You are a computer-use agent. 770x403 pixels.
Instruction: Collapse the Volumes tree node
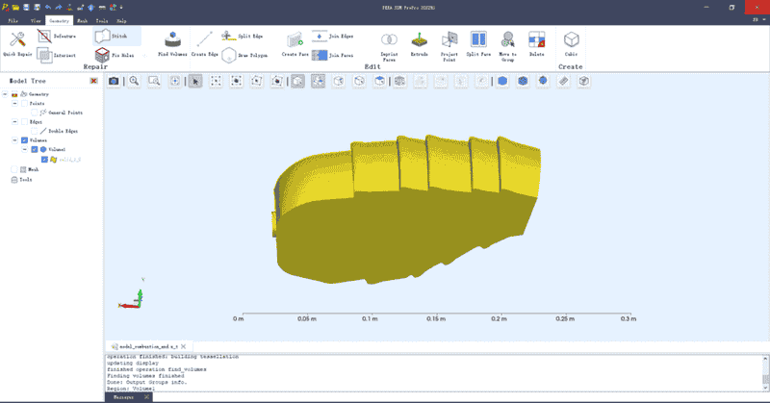(14, 140)
